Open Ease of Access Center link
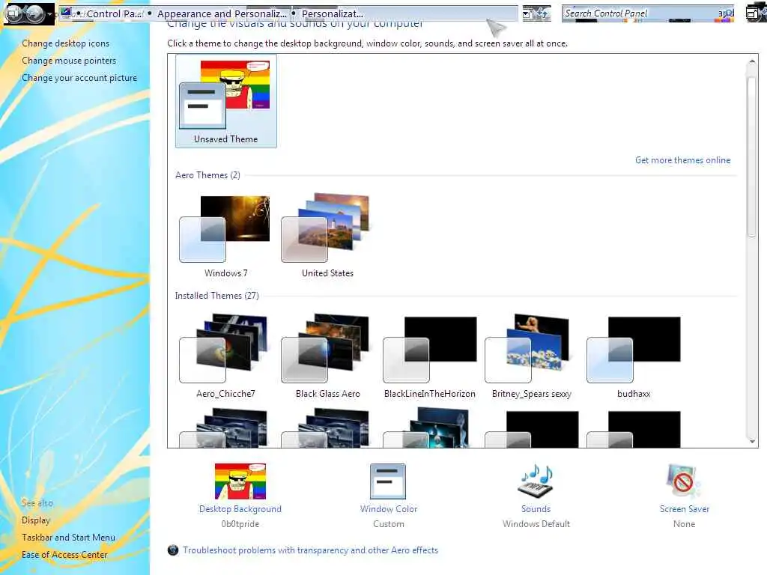Image resolution: width=767 pixels, height=575 pixels. (64, 555)
